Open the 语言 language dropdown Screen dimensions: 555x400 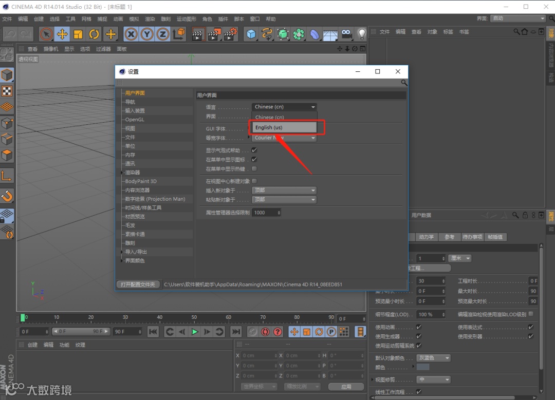[x=284, y=107]
